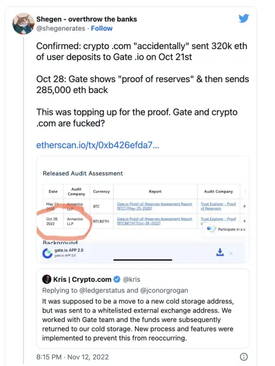Click the @shegenerates handle
The height and width of the screenshot is (366, 275).
60,29
